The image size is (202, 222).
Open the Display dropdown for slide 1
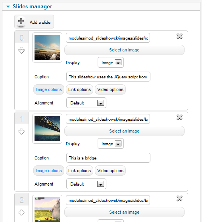click(x=111, y=144)
